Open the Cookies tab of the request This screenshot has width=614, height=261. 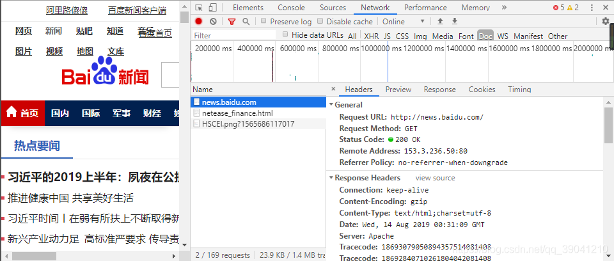click(482, 90)
